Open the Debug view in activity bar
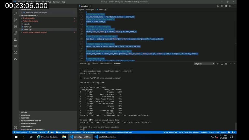The width and height of the screenshot is (249, 140). tap(15, 26)
